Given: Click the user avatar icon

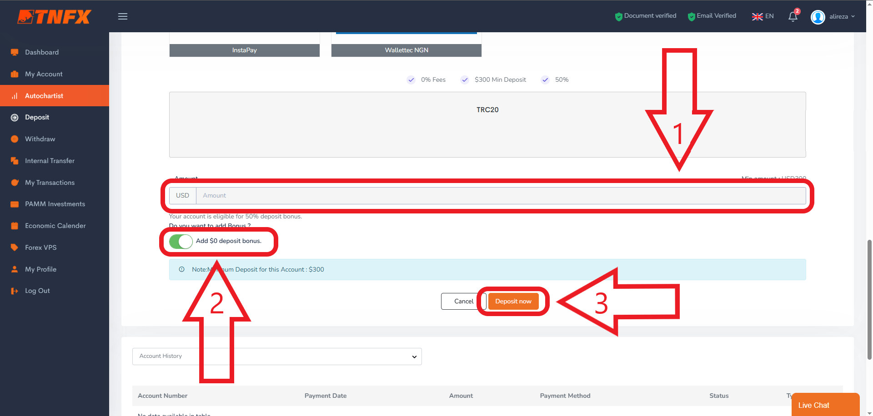Looking at the screenshot, I should (818, 17).
